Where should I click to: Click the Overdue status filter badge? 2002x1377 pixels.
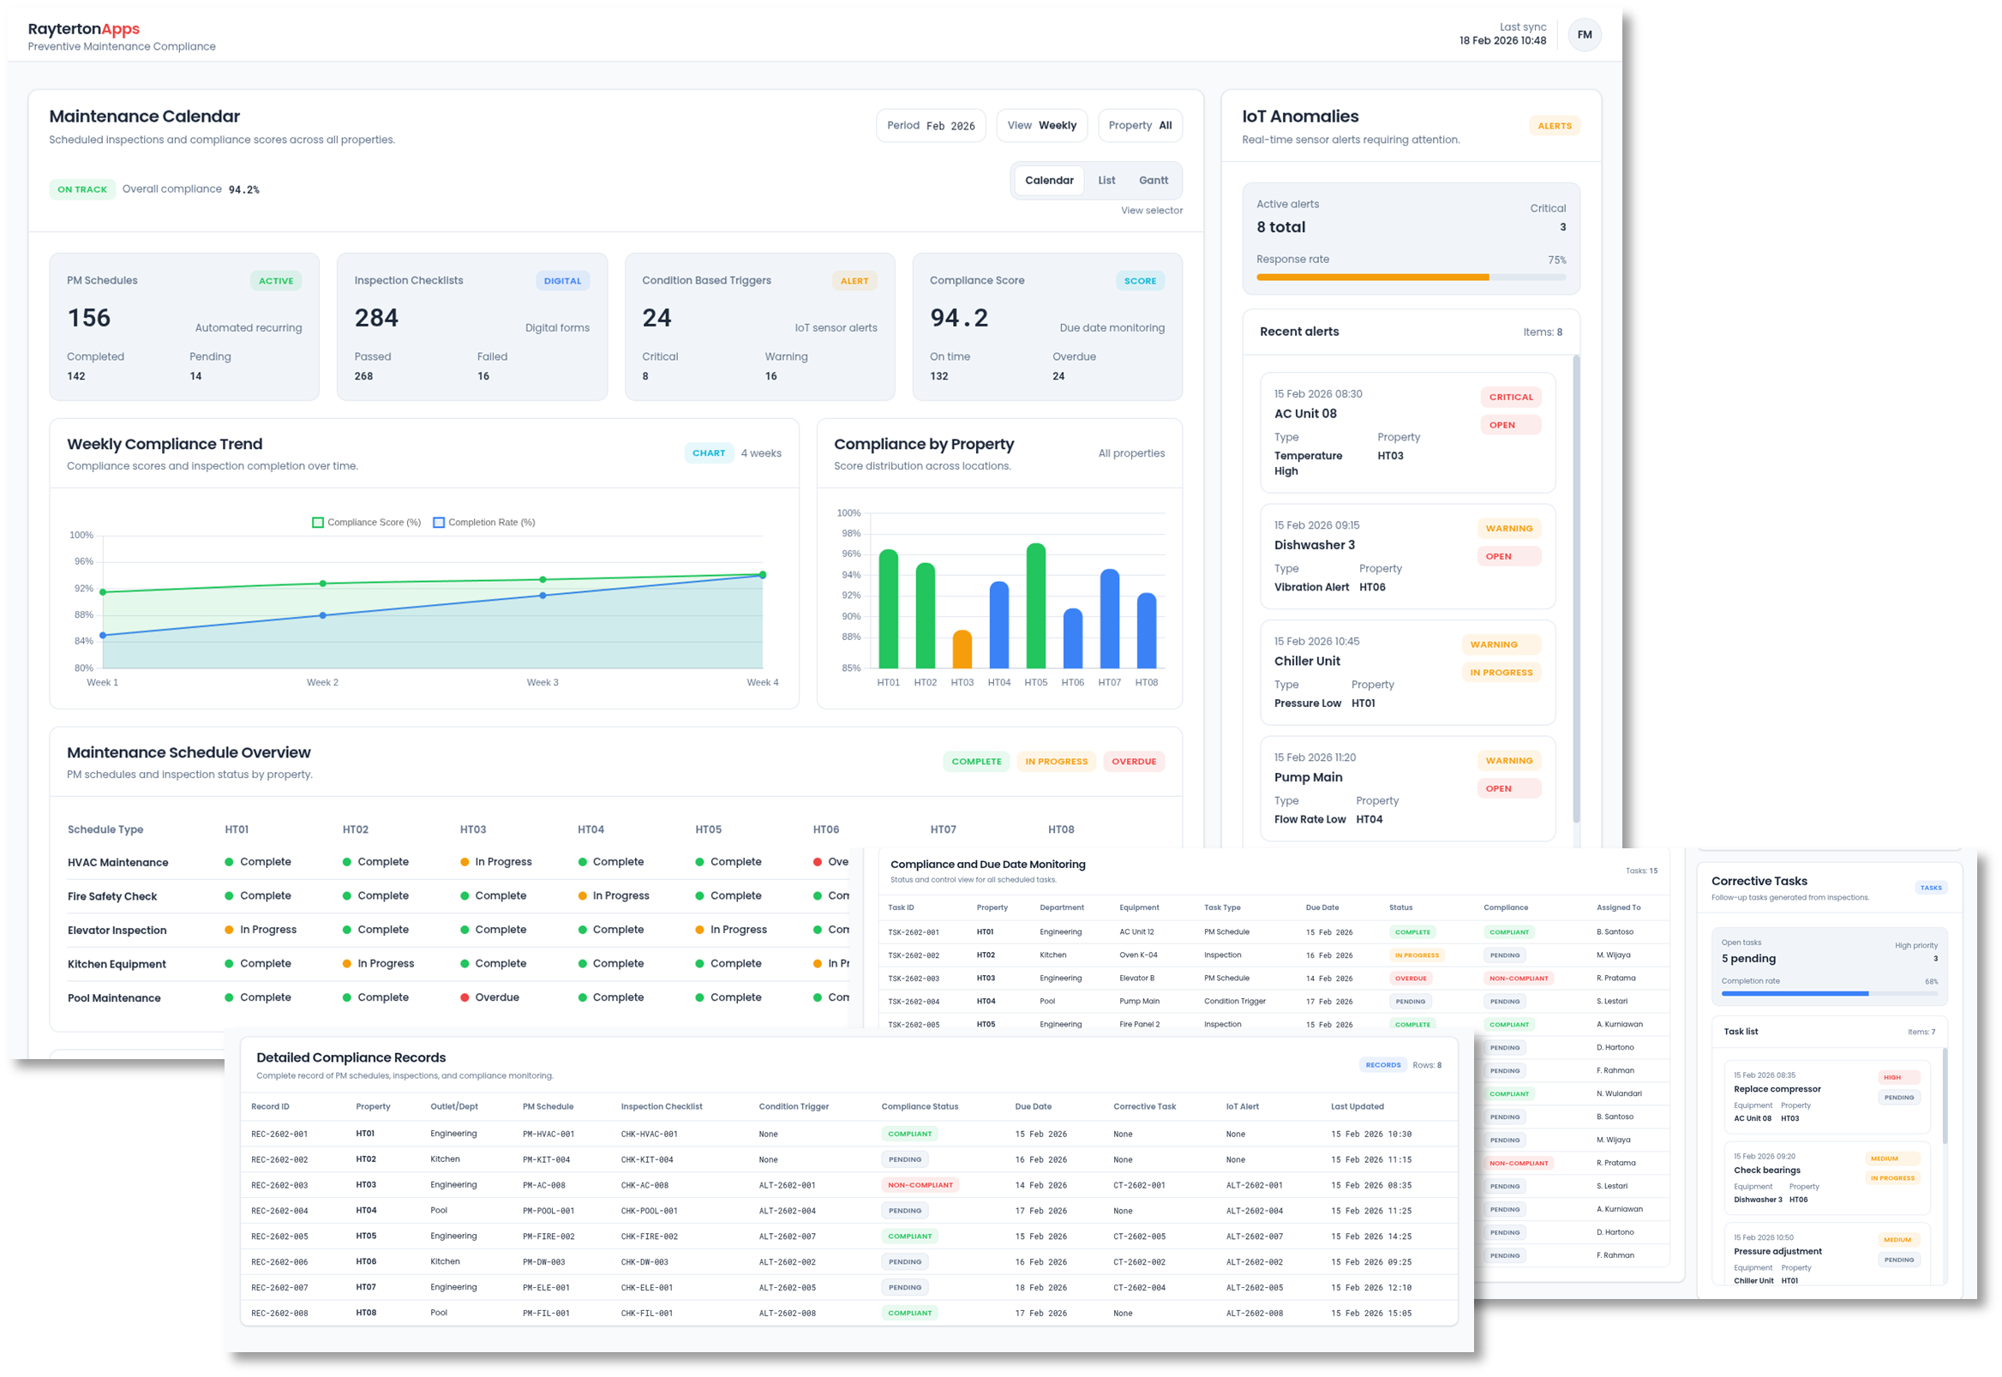point(1133,761)
